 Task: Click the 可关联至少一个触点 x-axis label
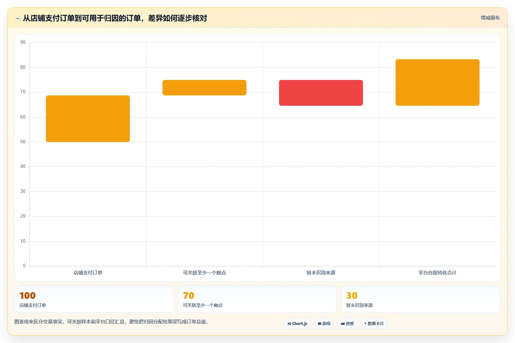tap(204, 273)
